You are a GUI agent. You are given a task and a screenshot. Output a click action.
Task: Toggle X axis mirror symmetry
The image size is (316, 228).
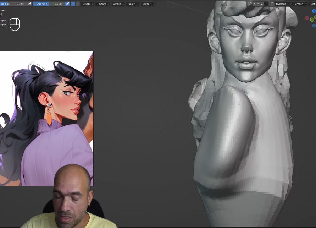[x=254, y=4]
